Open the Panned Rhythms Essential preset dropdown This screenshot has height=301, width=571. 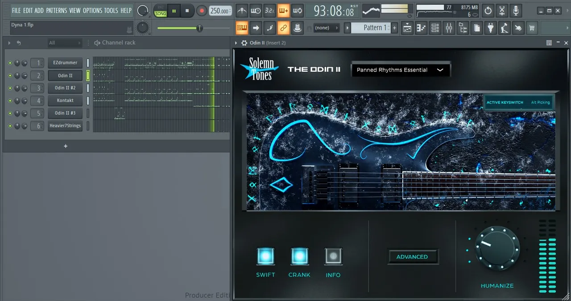(401, 70)
